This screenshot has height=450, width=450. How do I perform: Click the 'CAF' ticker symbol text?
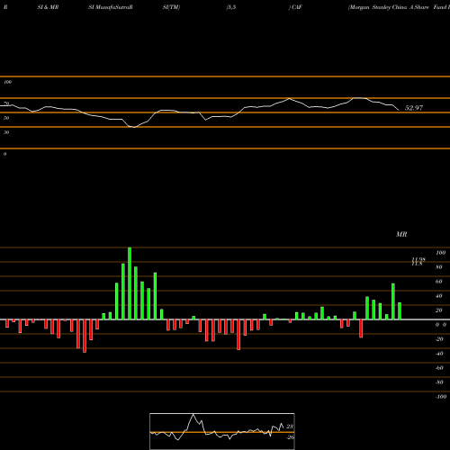(x=296, y=7)
